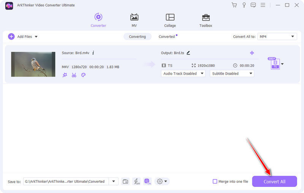The image size is (304, 193).
Task: Open the Convert All to MP4 dropdown
Action: tap(277, 37)
